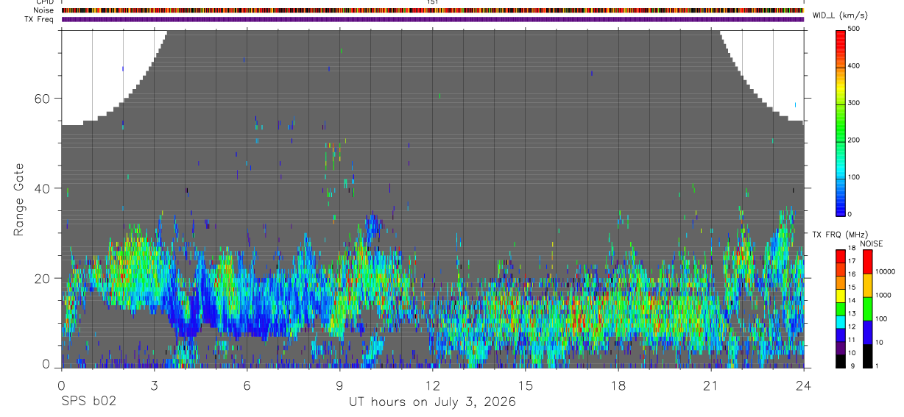Click the 'Range Gate' vertical axis title
Screen dimensions: 904x417
(19, 199)
